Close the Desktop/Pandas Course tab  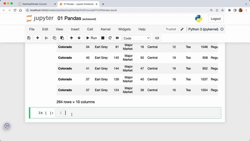(x=55, y=4)
